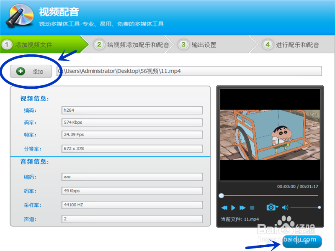This screenshot has height=251, width=335.
Task: Open the camera snapshot dropdown arrow
Action: [x=278, y=206]
